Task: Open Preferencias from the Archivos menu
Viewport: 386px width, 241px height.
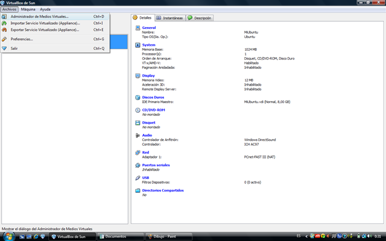Action: pos(22,39)
